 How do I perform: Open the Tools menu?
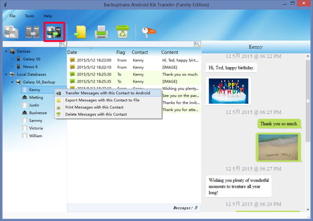click(x=29, y=16)
